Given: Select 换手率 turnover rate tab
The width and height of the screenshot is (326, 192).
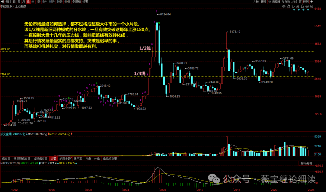Looking at the screenshot, I should pyautogui.click(x=78, y=159).
